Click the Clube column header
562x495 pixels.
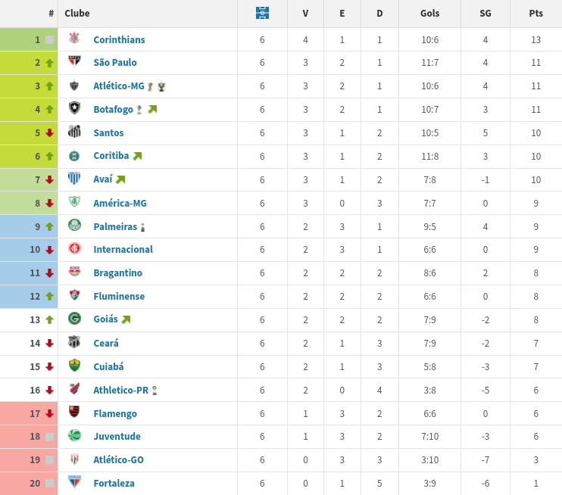click(77, 14)
